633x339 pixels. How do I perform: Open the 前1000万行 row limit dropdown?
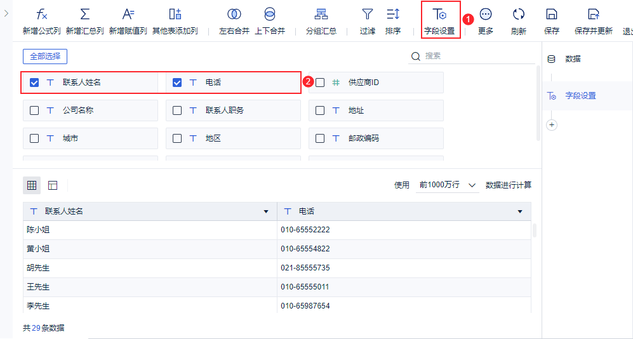(448, 185)
